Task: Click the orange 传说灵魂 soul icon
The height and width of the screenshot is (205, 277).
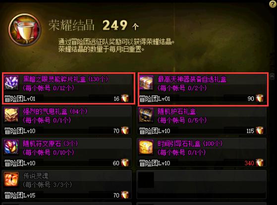Action: [11, 179]
